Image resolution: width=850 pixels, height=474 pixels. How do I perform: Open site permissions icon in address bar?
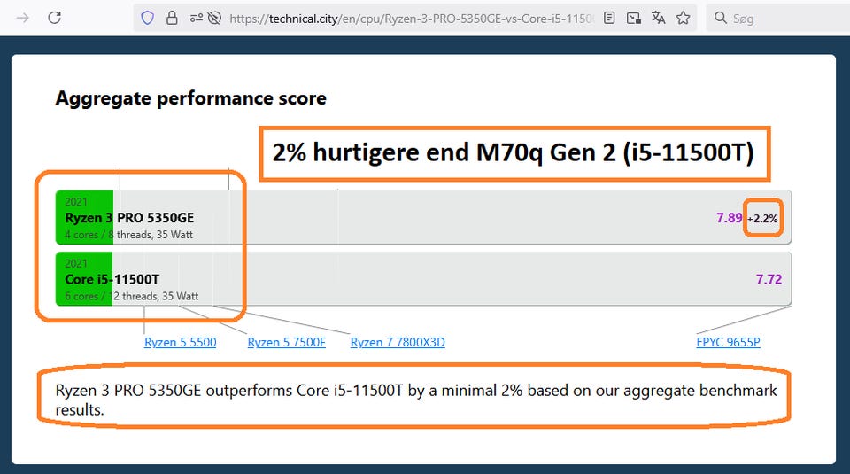[197, 18]
